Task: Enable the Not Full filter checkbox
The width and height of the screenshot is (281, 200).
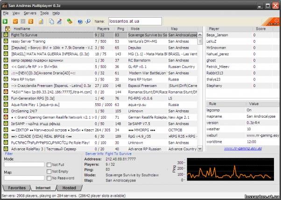Action: click(x=49, y=165)
